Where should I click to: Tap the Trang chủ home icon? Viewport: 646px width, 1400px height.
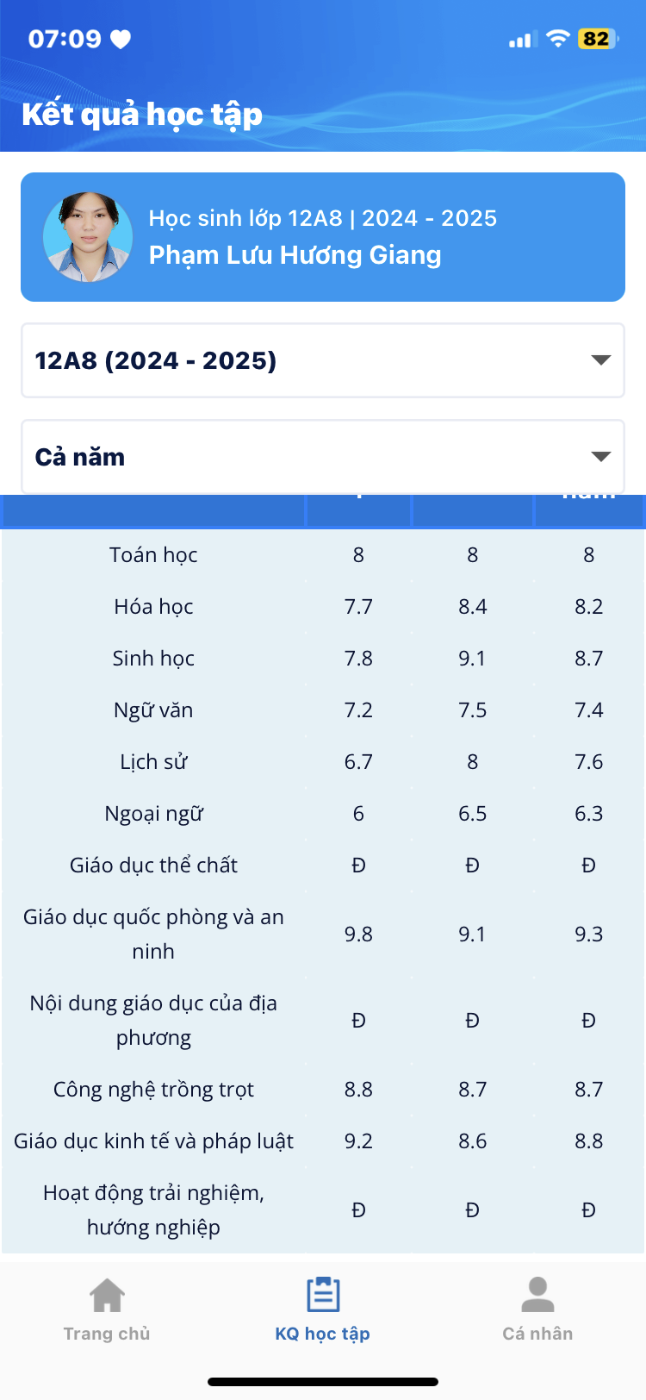(107, 1295)
